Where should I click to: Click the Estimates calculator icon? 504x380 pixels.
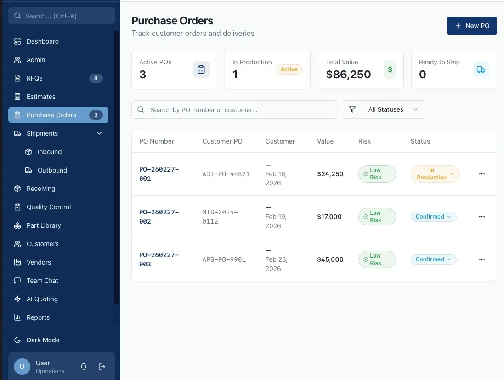(x=17, y=97)
